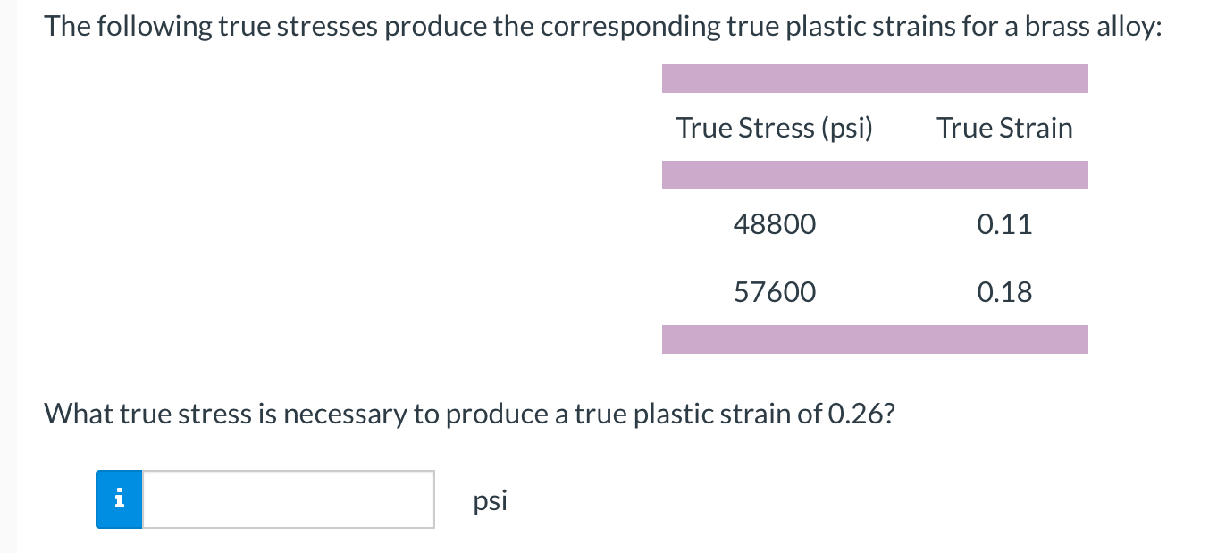
Task: Select the strain value 0.11
Action: (x=1004, y=224)
